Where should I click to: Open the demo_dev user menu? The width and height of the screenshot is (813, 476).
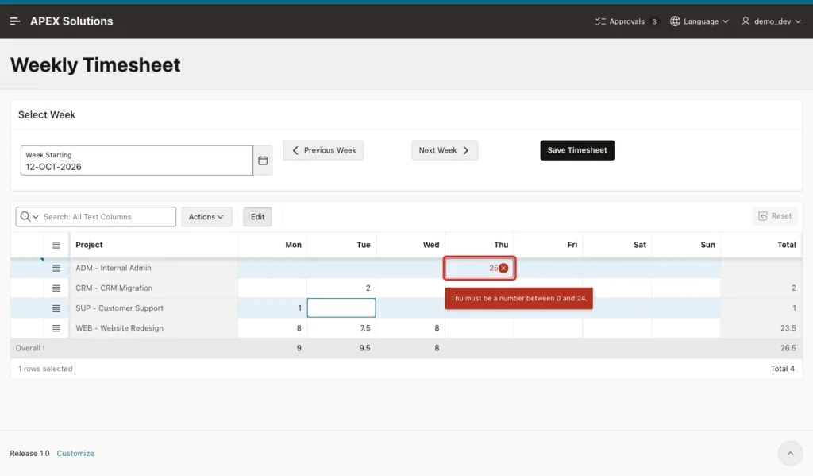click(771, 21)
